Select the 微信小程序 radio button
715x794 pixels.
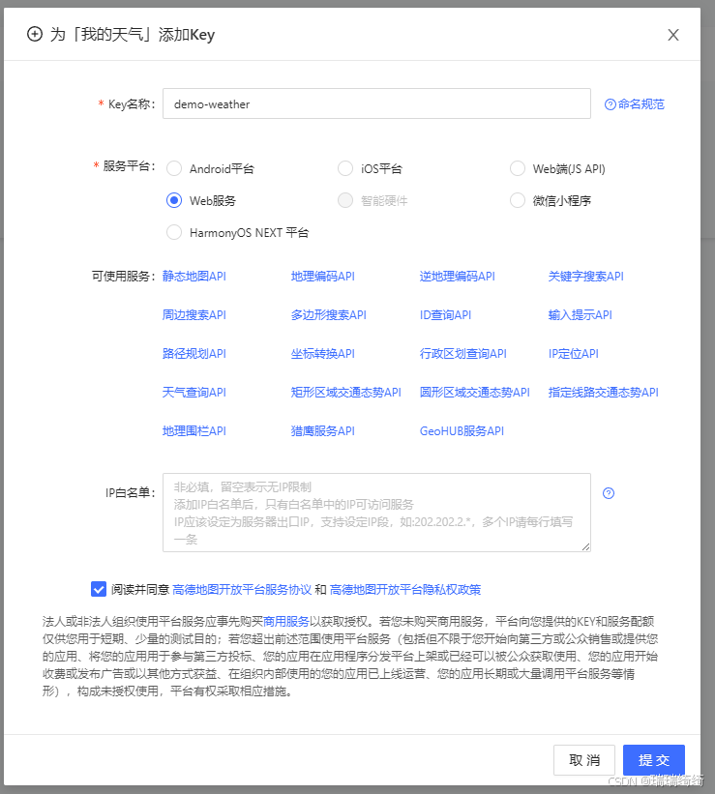tap(517, 200)
